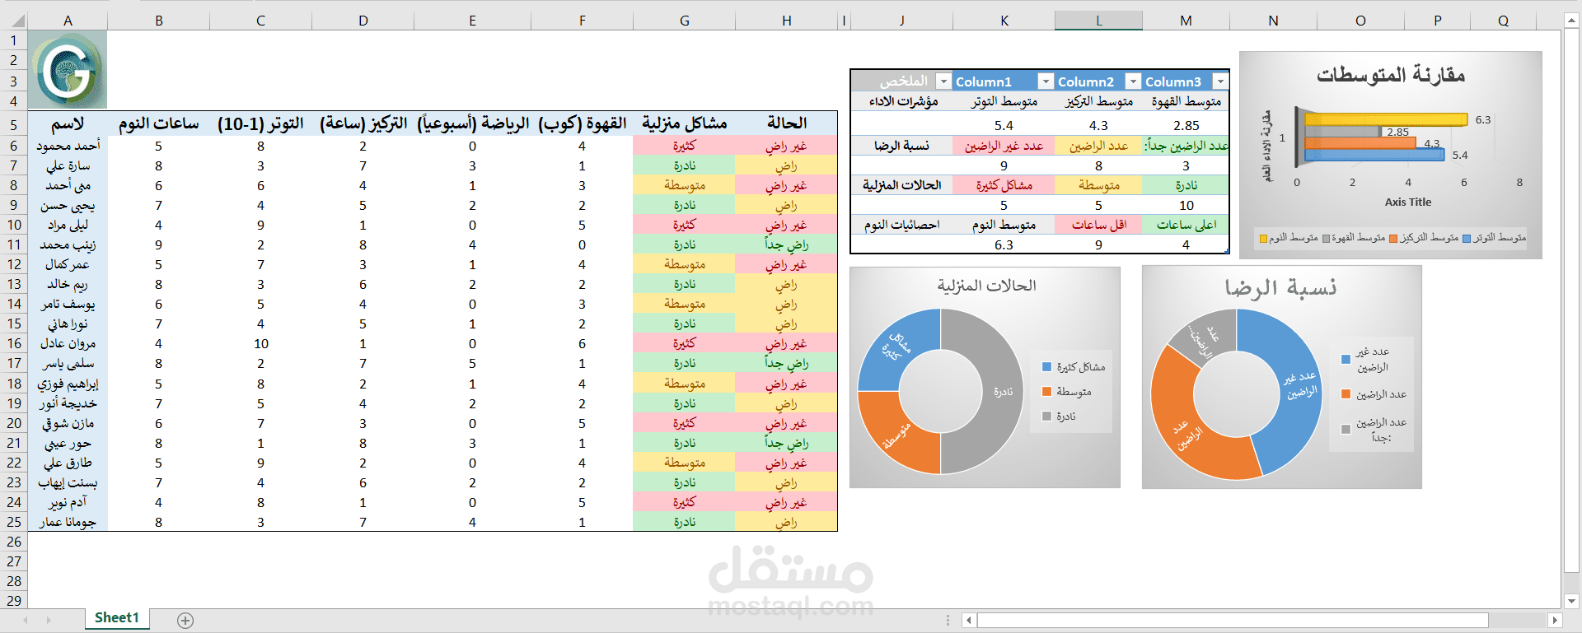This screenshot has height=633, width=1582.
Task: Select الحالات المنزلية doughnut chart title
Action: pos(986,286)
